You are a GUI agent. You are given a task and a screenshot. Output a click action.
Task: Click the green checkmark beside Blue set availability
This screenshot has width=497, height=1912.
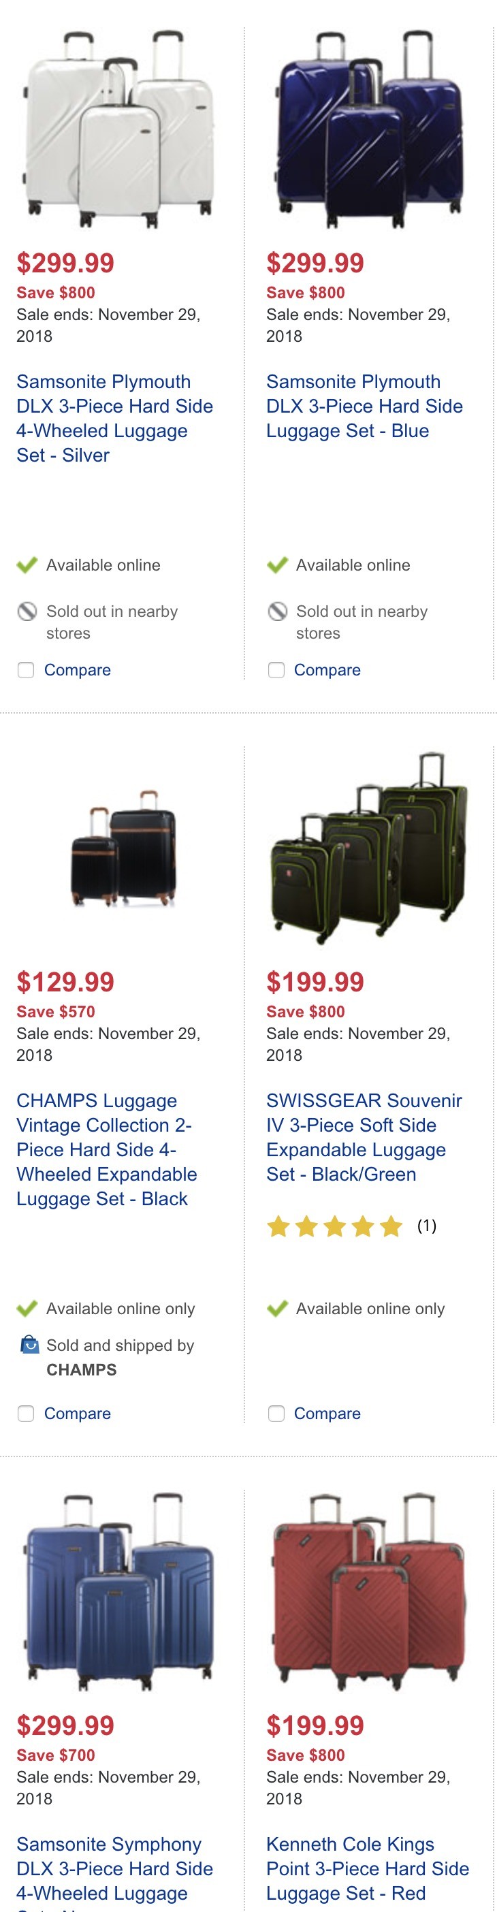276,566
